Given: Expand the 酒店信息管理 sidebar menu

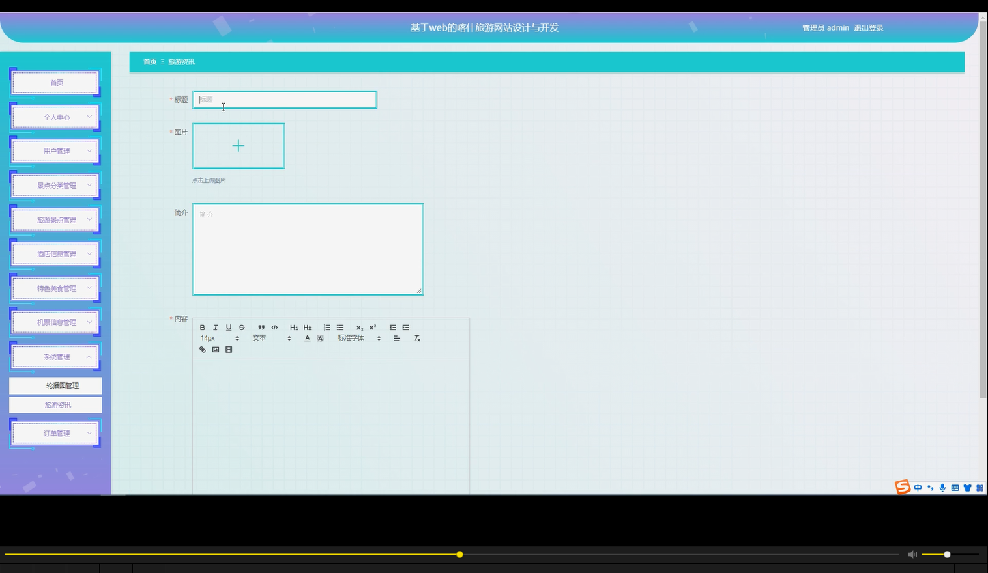Looking at the screenshot, I should coord(56,254).
